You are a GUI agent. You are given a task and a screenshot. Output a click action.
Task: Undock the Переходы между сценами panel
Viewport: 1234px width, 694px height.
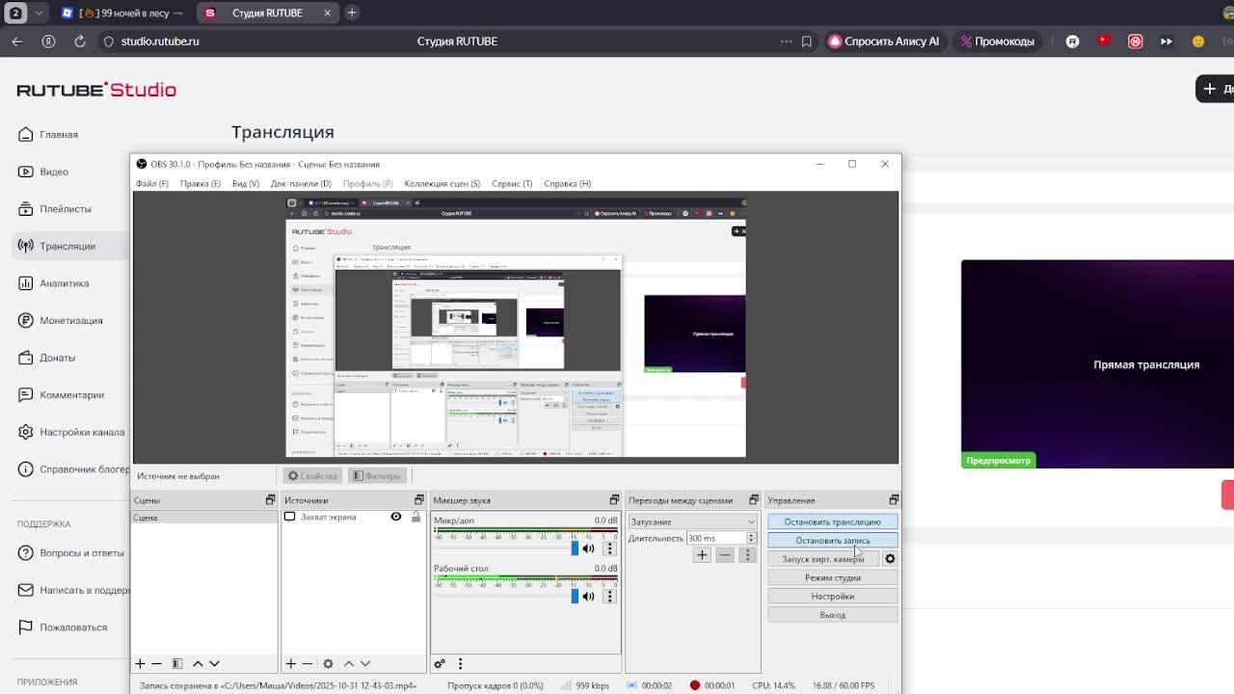753,500
